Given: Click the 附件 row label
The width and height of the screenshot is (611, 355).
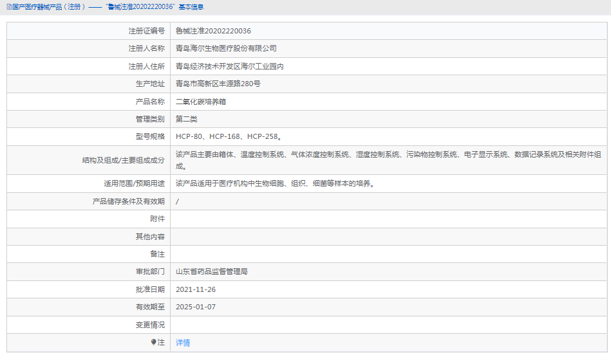Looking at the screenshot, I should (158, 219).
